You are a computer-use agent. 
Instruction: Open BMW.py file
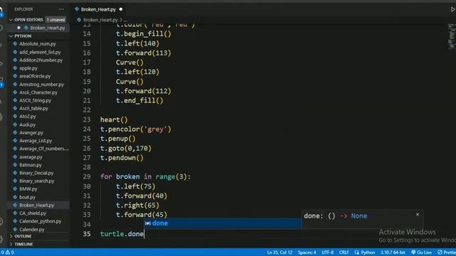pyautogui.click(x=28, y=189)
